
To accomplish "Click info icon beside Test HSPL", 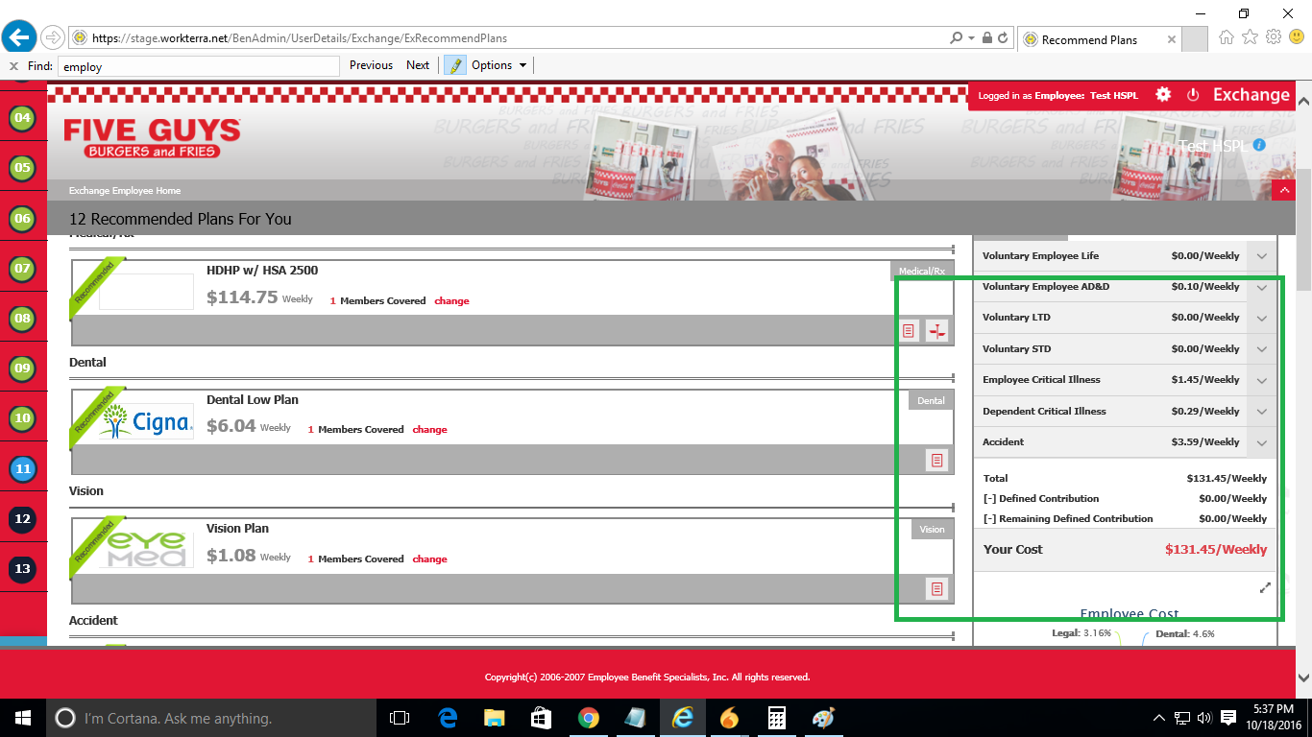I will (1259, 145).
